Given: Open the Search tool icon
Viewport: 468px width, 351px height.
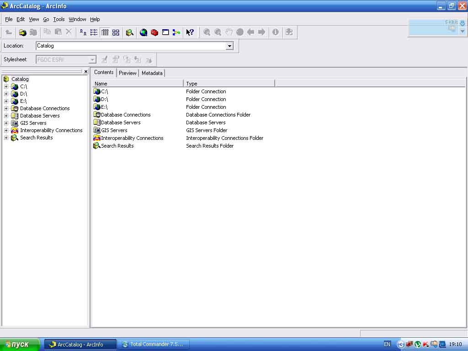Looking at the screenshot, I should [129, 32].
